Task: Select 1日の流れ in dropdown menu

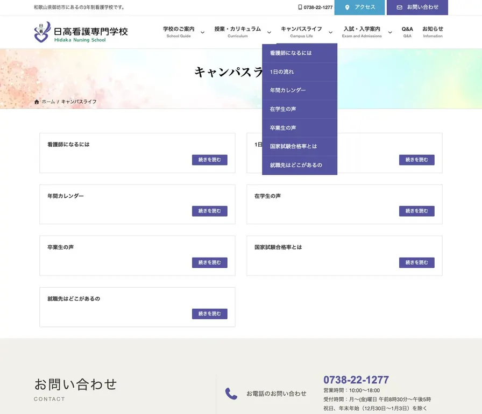Action: pyautogui.click(x=300, y=72)
